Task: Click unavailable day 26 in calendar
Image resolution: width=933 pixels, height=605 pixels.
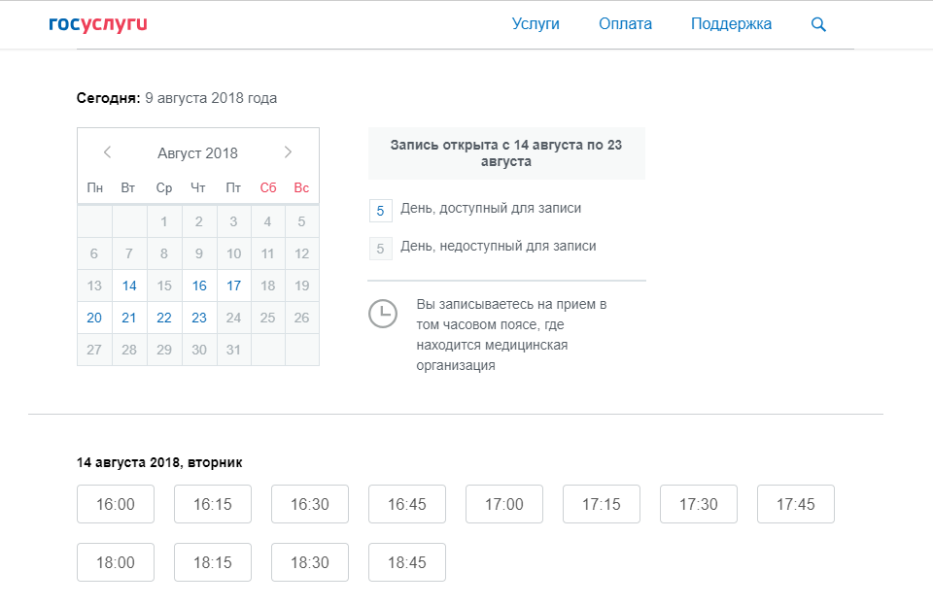Action: coord(301,318)
